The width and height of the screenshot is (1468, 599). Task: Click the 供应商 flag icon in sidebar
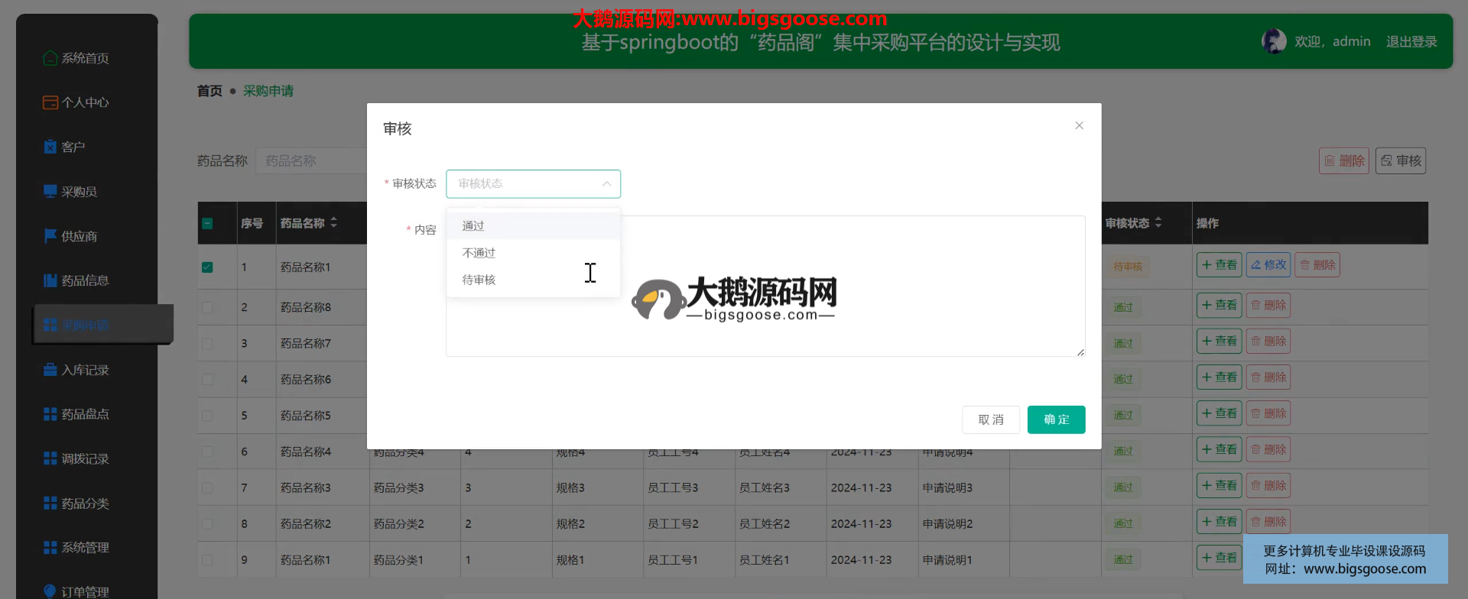(x=50, y=236)
